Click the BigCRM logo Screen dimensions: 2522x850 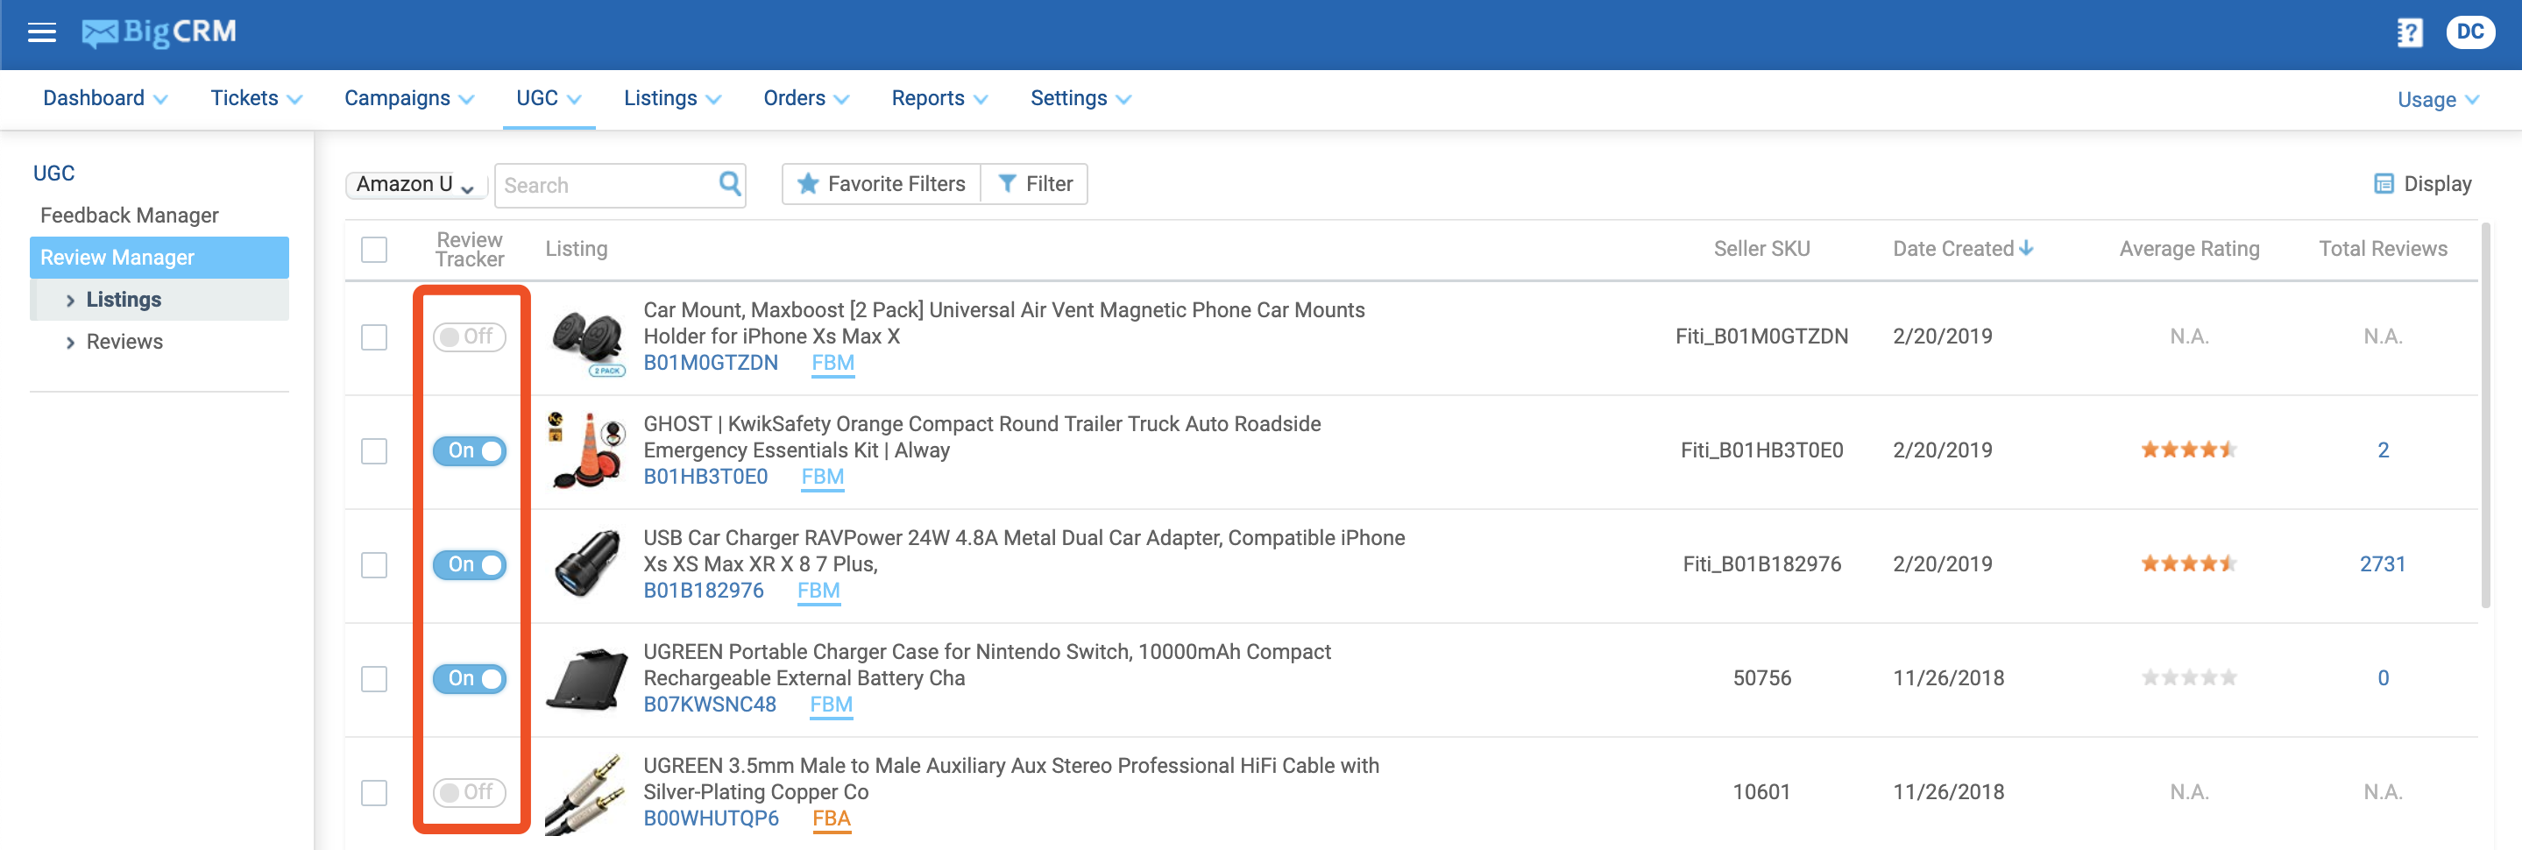click(x=159, y=33)
